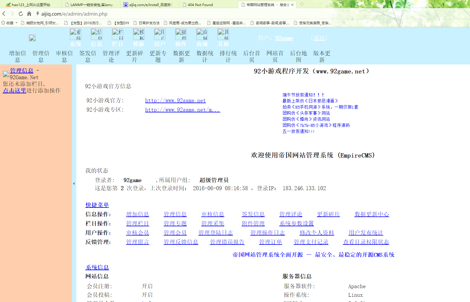
Task: Open the 审核信息 submenu item in header
Action: (x=64, y=56)
